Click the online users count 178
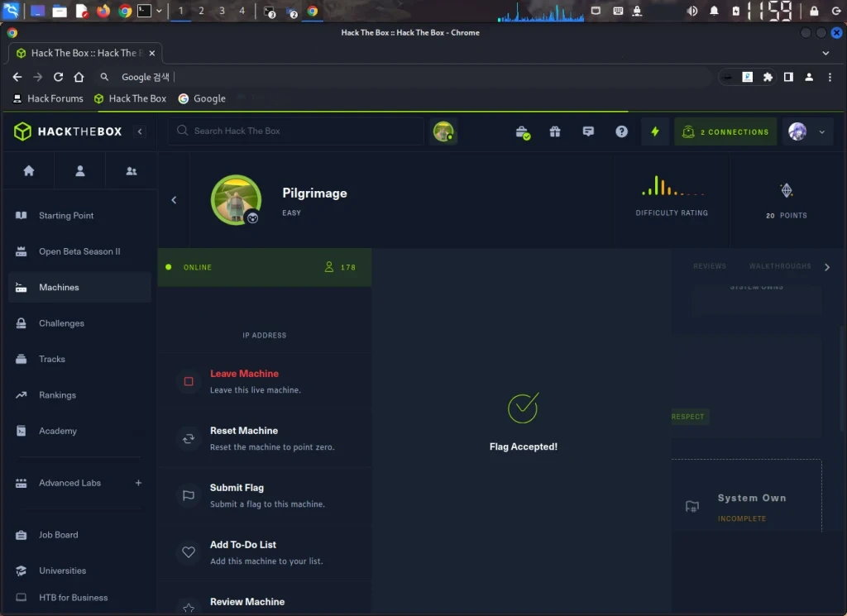The image size is (847, 616). click(340, 267)
